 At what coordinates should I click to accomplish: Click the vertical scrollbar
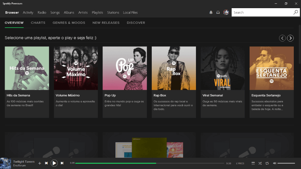click(x=300, y=44)
